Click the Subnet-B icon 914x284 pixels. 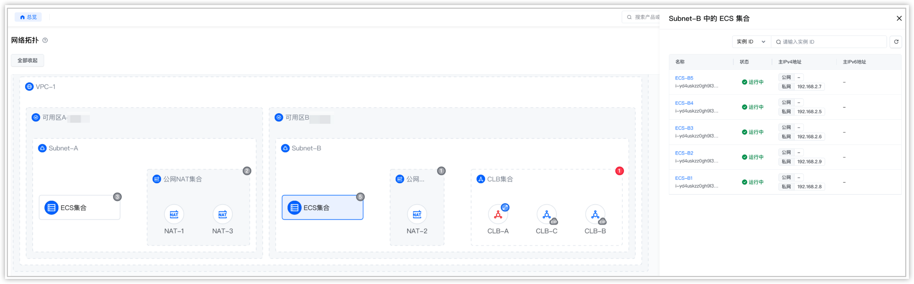[285, 148]
